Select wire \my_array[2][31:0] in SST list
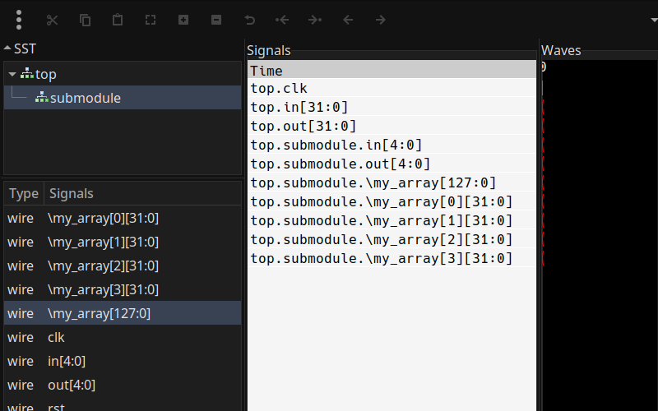This screenshot has height=411, width=658. pos(123,266)
